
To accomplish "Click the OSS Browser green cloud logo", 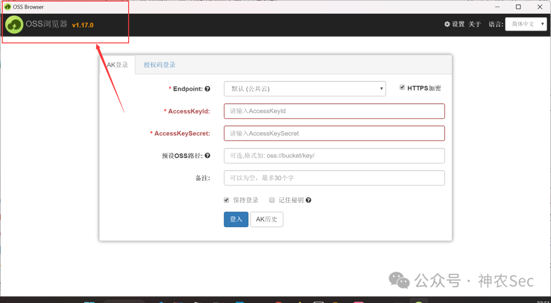I will click(x=14, y=24).
